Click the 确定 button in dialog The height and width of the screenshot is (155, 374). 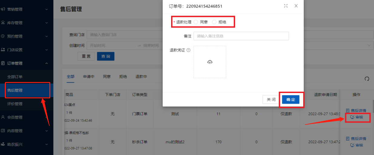pos(290,100)
